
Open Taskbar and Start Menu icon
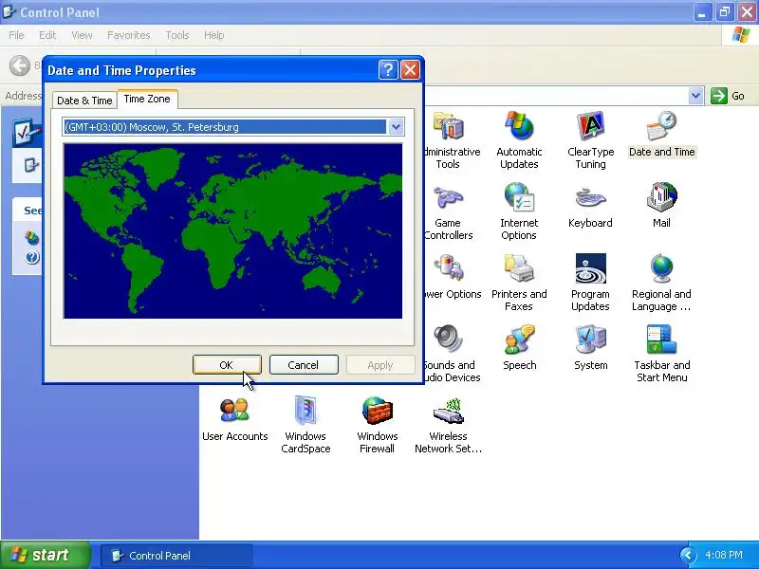[x=661, y=340]
